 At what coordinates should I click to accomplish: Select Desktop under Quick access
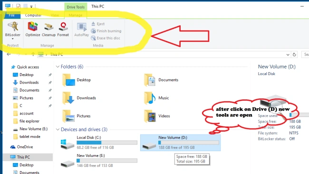point(27,75)
